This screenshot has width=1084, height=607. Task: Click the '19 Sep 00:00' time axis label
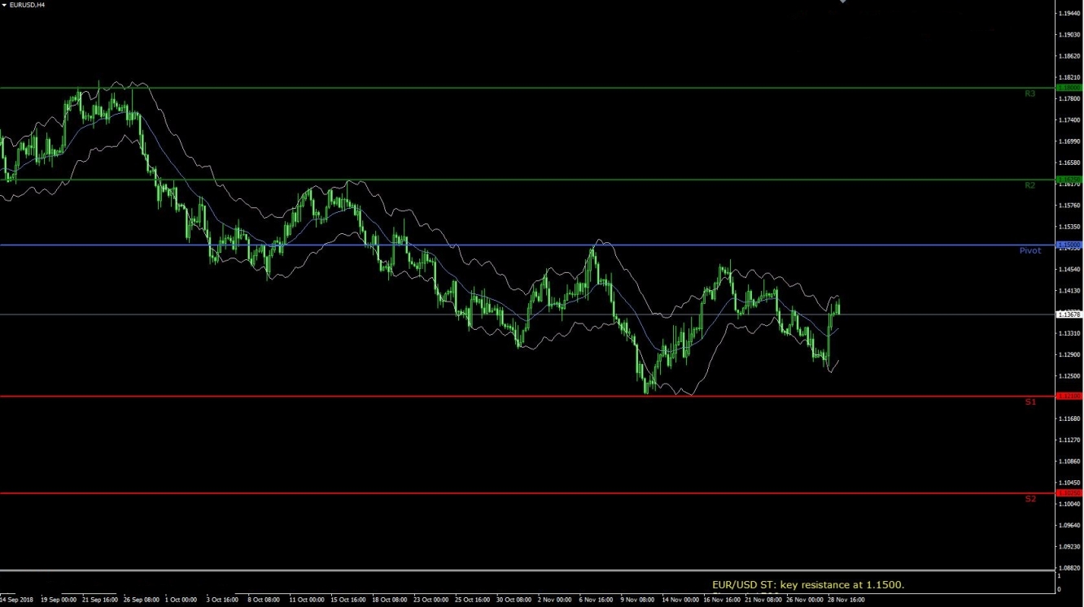pyautogui.click(x=58, y=600)
